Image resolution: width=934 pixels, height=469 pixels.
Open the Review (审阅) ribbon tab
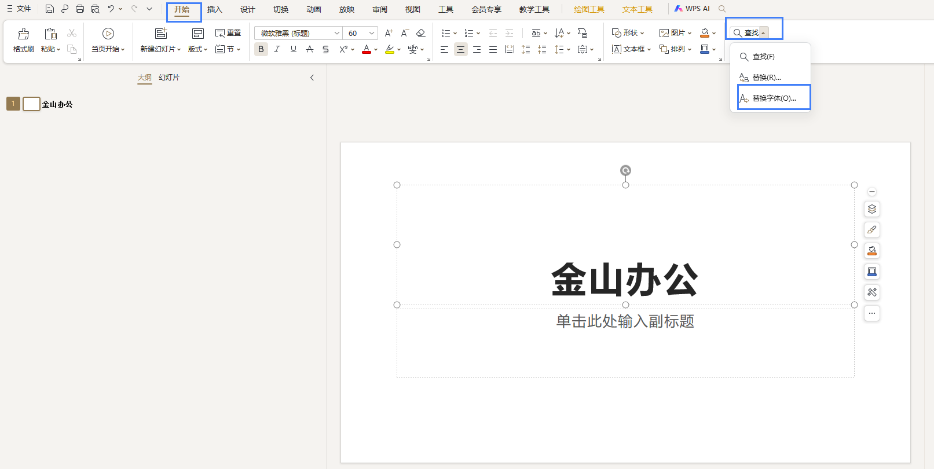point(380,9)
